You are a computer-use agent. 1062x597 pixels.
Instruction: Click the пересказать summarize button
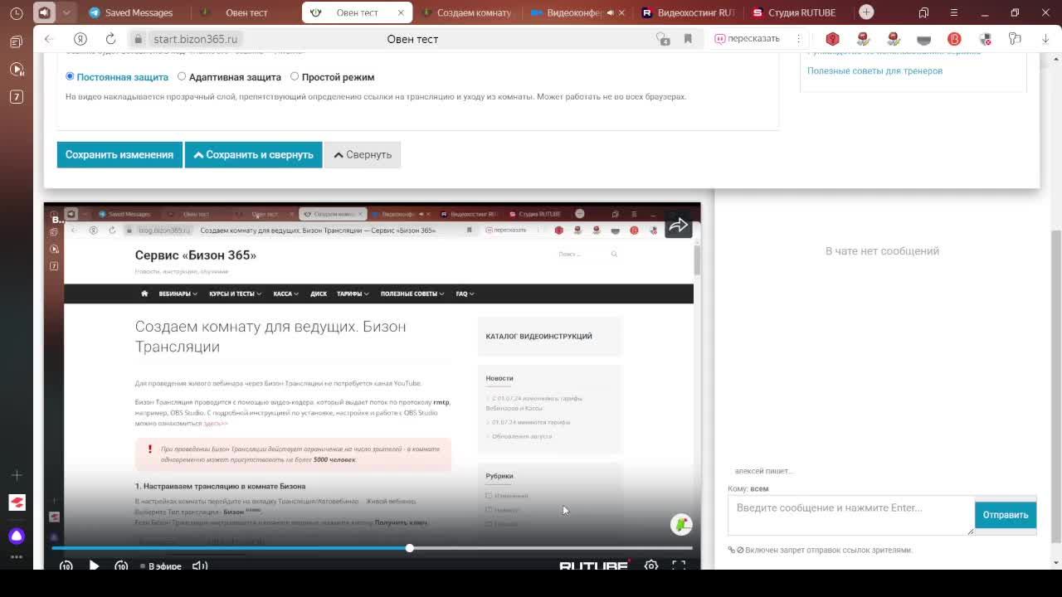click(x=747, y=39)
